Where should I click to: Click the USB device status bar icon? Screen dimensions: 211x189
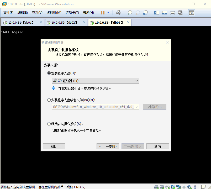point(195,187)
